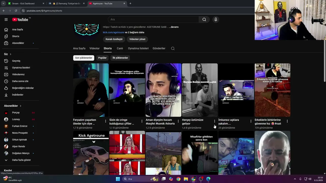Go back with the browser back arrow
Screen dimensions: 326x183
4,11
